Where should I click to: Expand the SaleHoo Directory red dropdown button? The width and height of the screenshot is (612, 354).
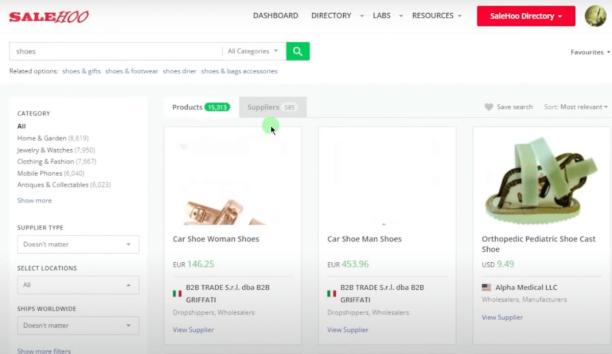(x=526, y=16)
